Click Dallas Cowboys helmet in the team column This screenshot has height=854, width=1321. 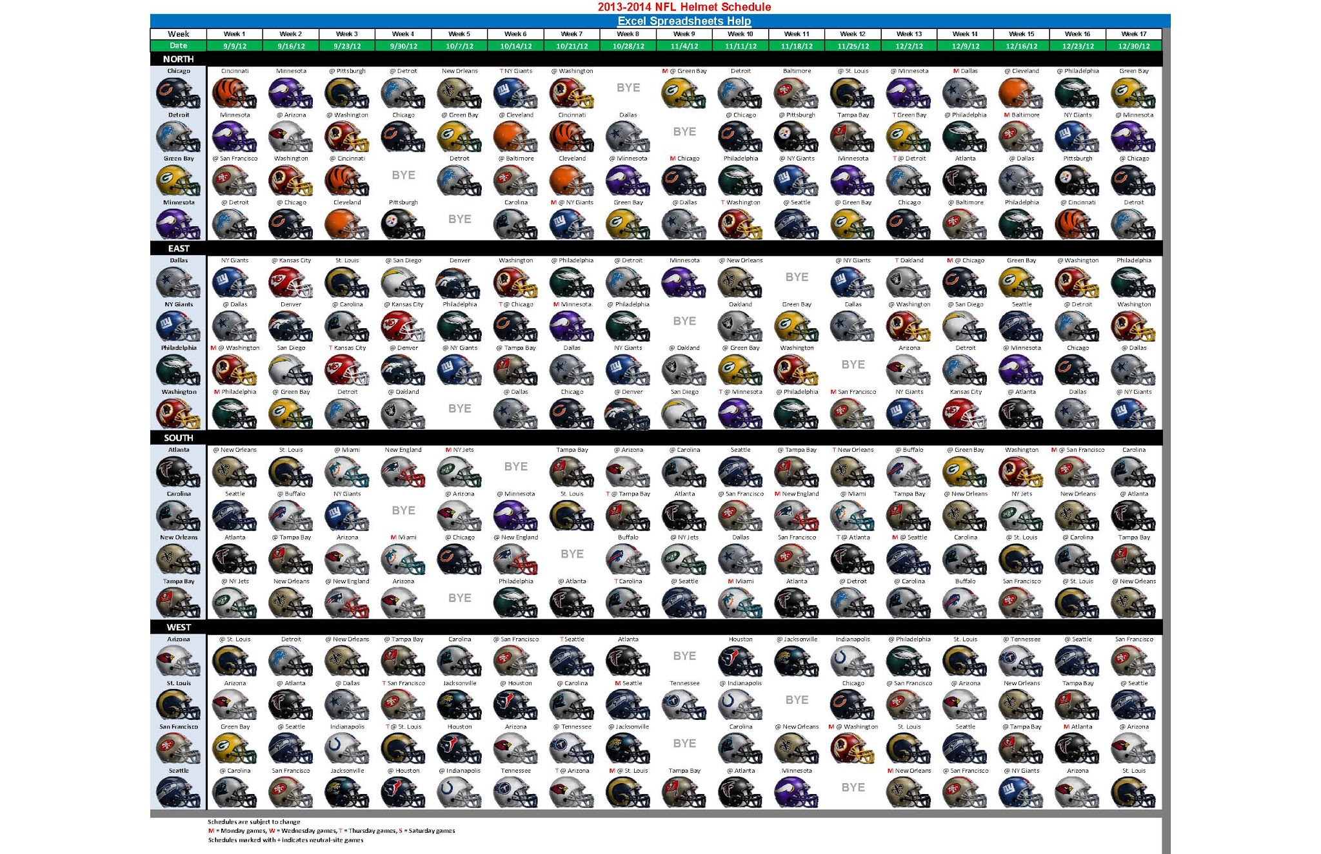(178, 283)
